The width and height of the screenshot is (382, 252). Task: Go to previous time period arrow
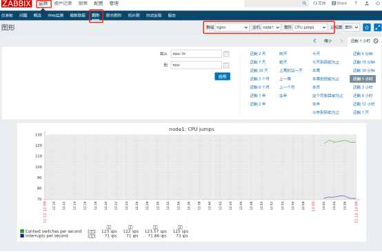click(x=314, y=41)
